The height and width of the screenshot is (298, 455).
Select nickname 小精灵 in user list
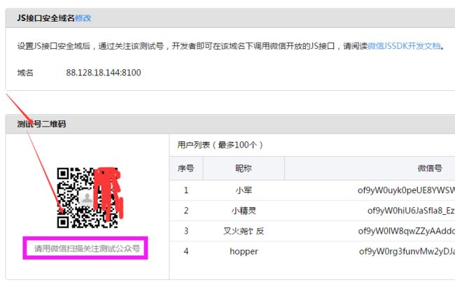pyautogui.click(x=244, y=211)
